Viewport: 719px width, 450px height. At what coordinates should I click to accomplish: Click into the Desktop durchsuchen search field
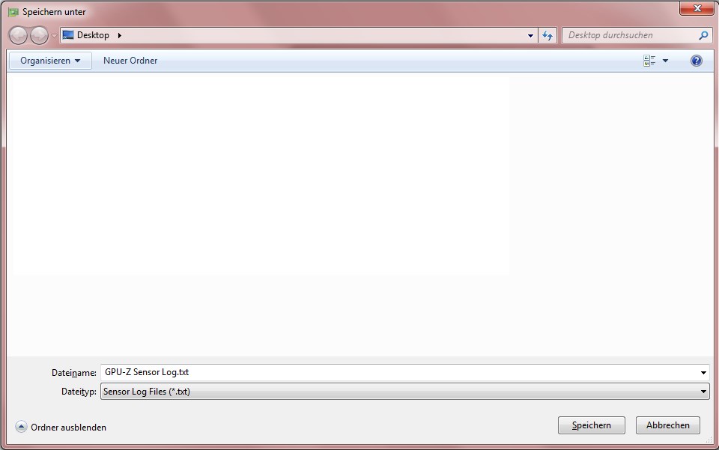coord(631,35)
